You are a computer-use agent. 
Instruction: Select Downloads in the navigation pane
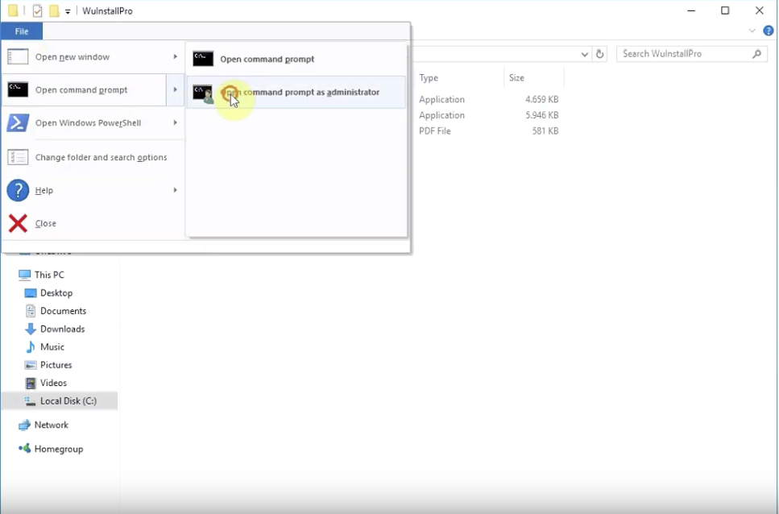[62, 329]
